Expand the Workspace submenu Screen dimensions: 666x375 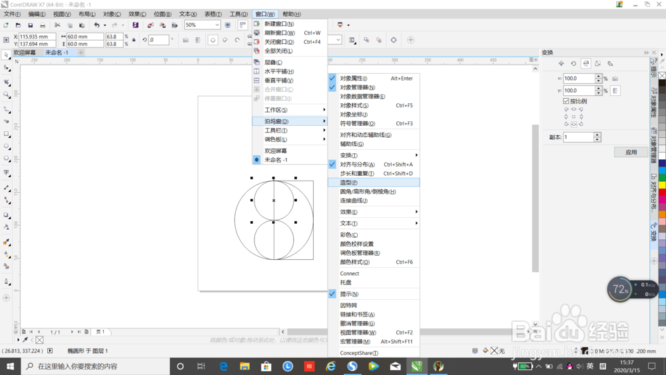pyautogui.click(x=290, y=110)
